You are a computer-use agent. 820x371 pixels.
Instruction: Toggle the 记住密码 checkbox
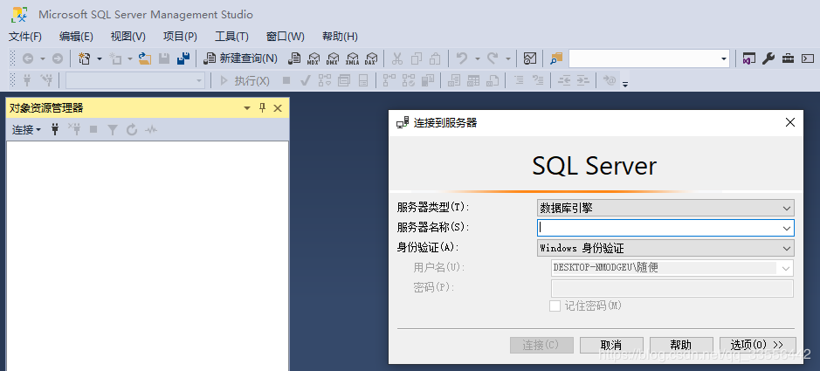point(555,306)
